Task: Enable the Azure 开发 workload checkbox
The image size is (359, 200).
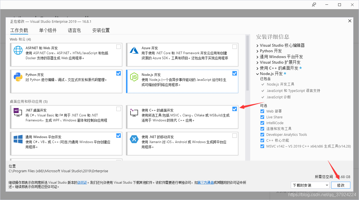Action: coord(235,47)
